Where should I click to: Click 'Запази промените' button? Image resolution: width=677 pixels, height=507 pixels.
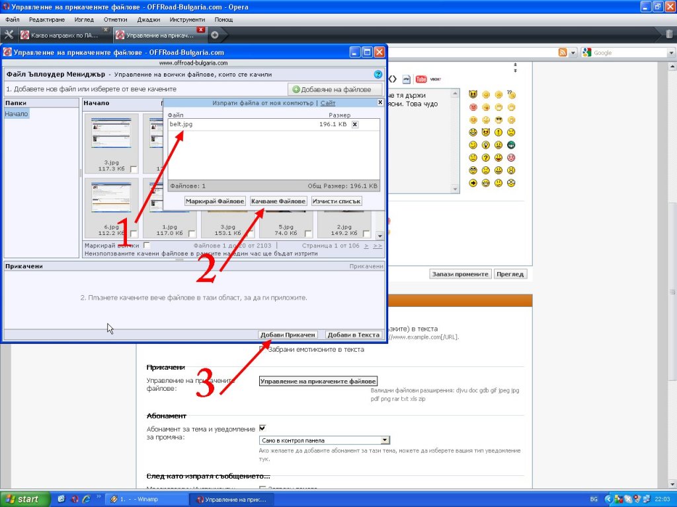(460, 274)
